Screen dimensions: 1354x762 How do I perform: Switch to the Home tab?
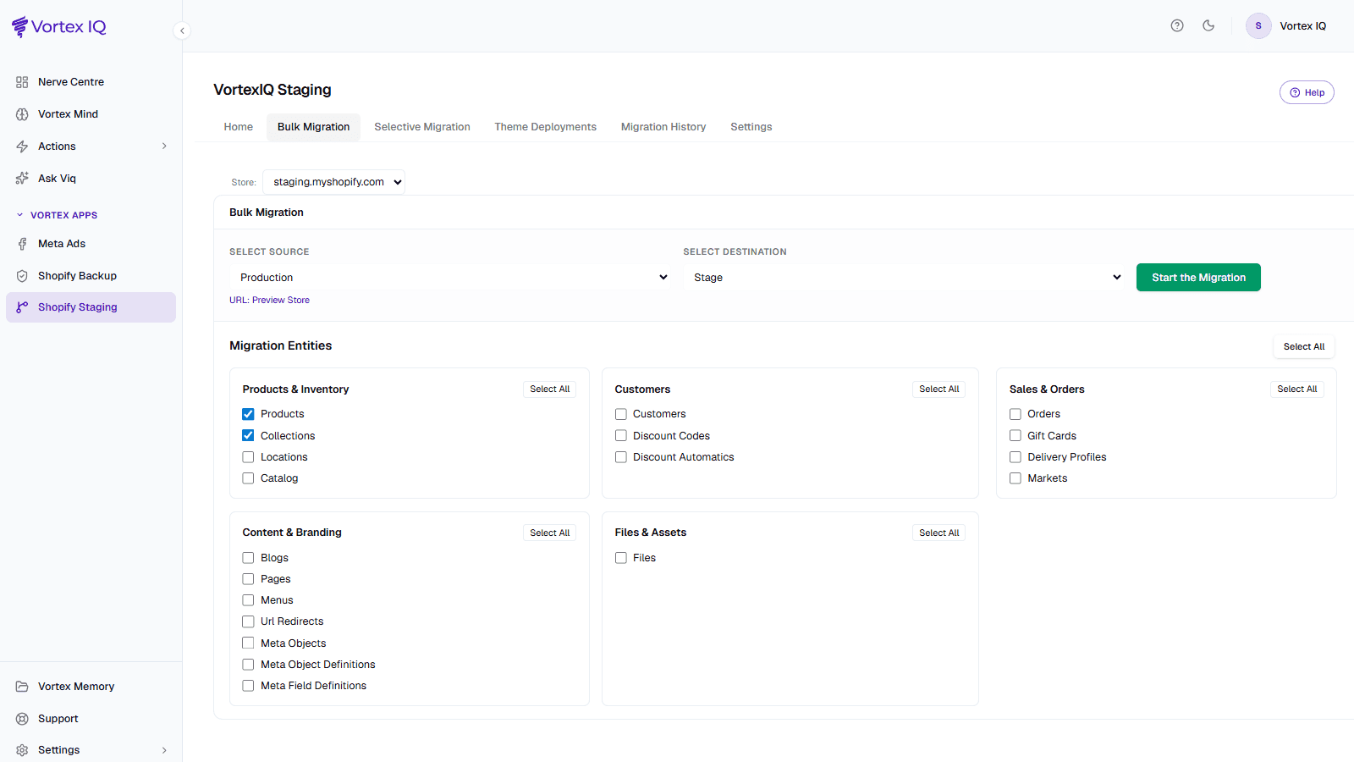click(x=239, y=127)
